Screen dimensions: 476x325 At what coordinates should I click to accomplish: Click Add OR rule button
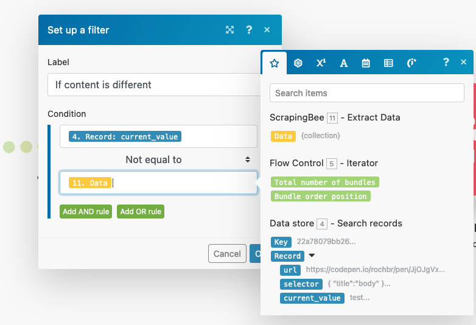click(x=141, y=212)
